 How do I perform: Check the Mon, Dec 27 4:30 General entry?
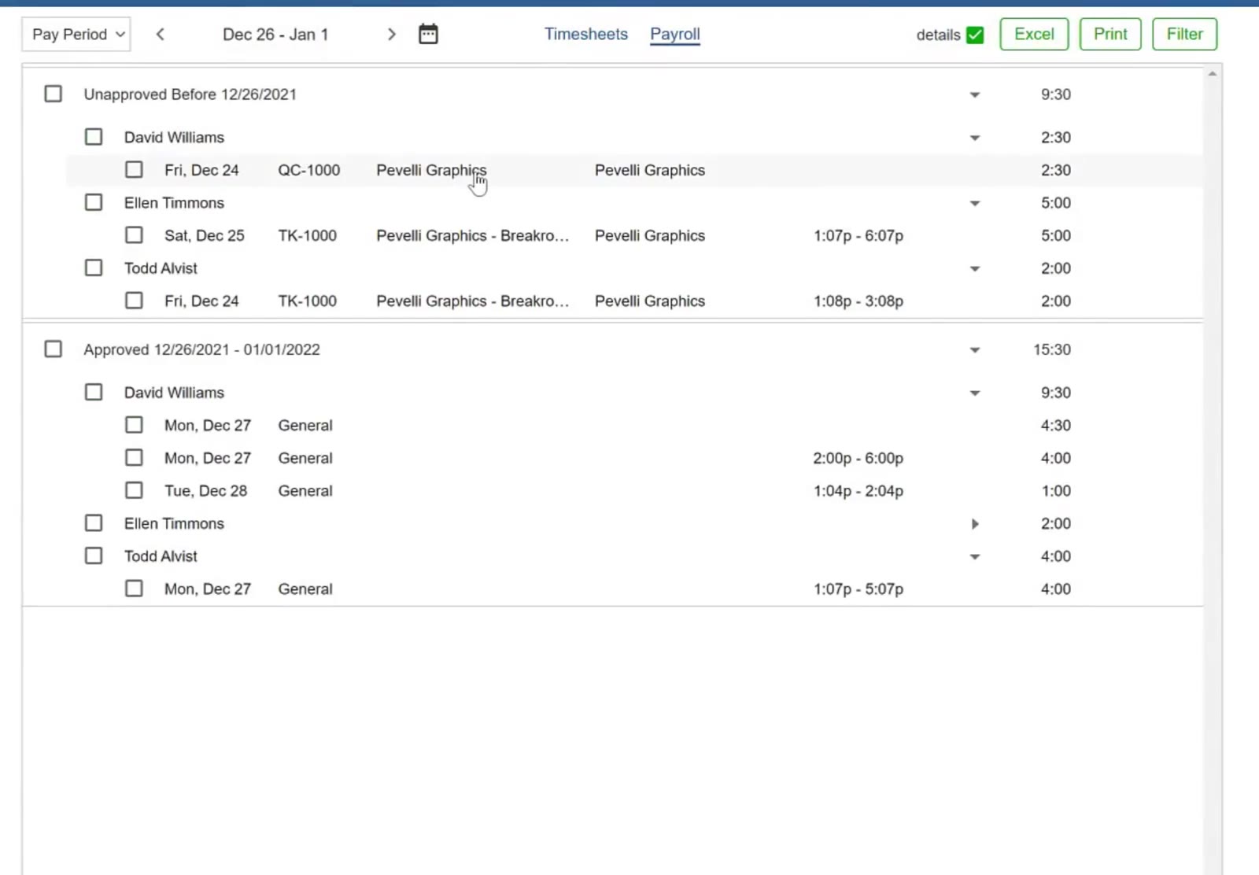click(135, 425)
